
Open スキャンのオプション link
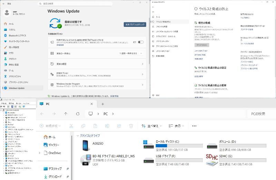tap(201, 51)
